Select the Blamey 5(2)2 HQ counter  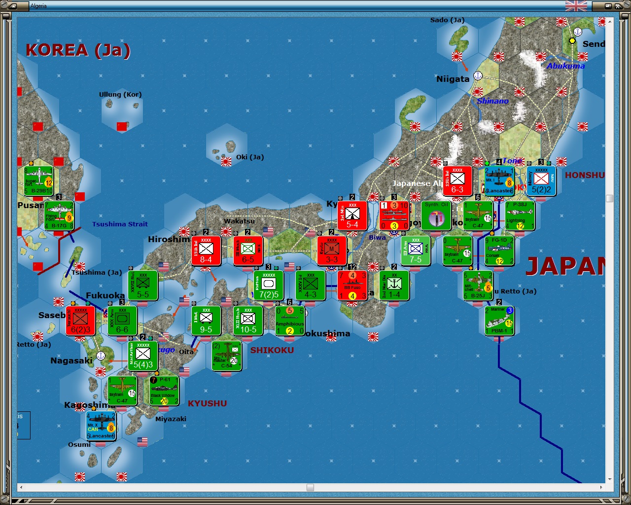(541, 181)
